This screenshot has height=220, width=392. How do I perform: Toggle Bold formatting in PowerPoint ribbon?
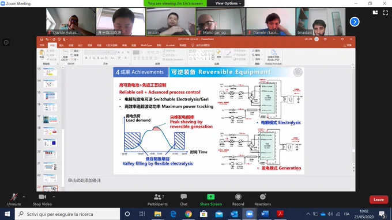[86, 58]
